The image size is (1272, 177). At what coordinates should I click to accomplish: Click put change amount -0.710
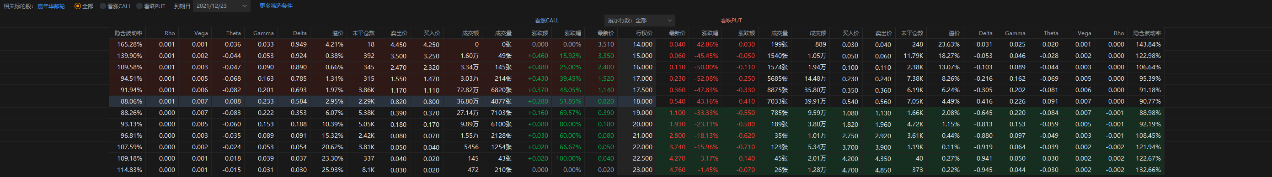(746, 147)
